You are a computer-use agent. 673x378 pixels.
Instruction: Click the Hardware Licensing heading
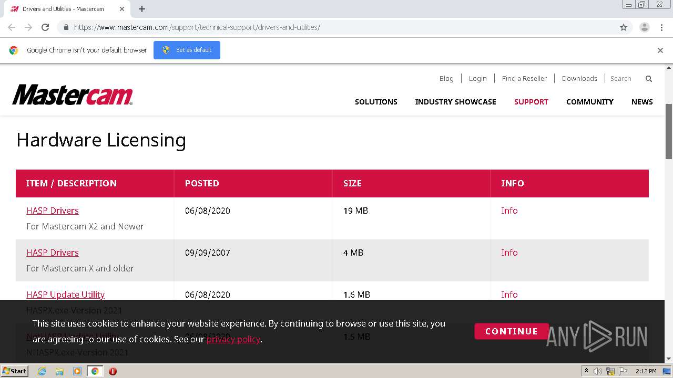(101, 140)
